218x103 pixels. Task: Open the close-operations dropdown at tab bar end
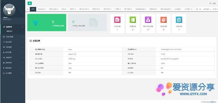pyautogui.click(x=207, y=9)
